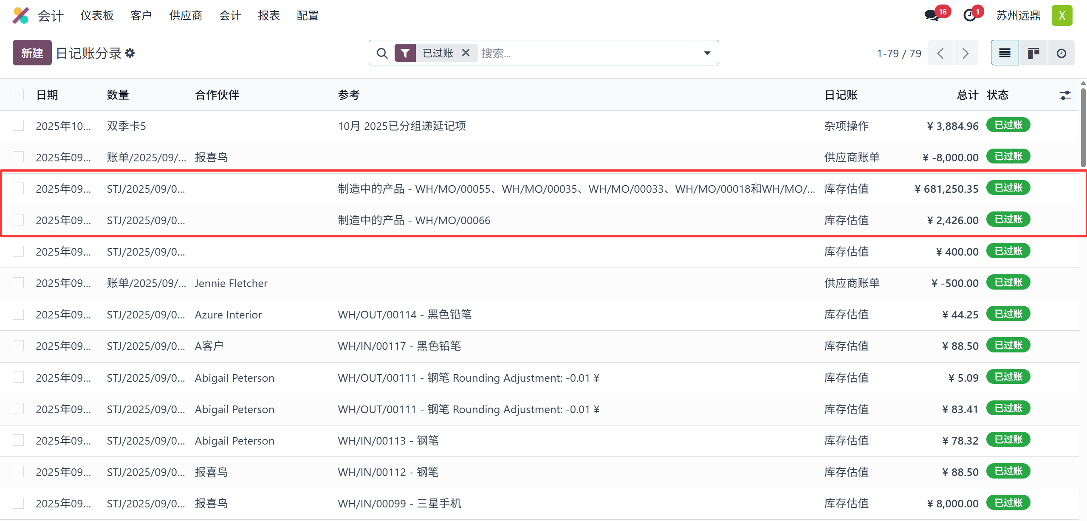Open the activities clock icon
The image size is (1087, 521).
(x=969, y=16)
